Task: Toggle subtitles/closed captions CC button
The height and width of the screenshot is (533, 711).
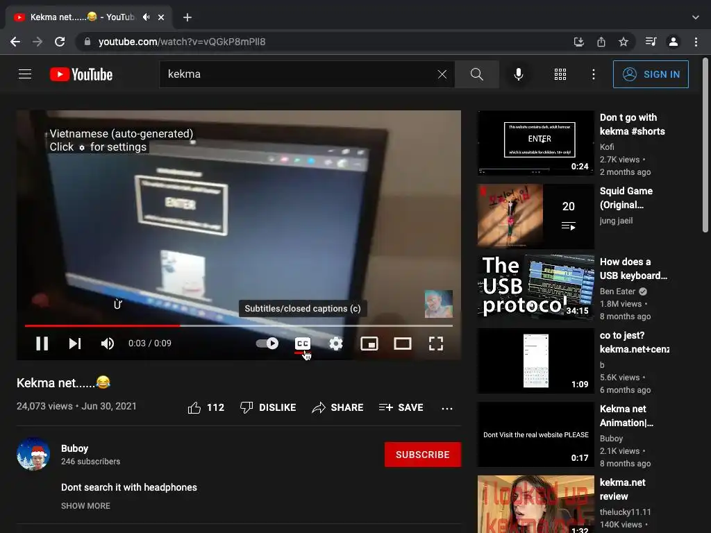Action: (303, 344)
